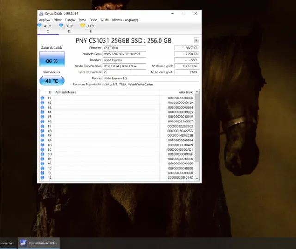The image size is (296, 249).
Task: Click the next disk arrow button
Action: click(196, 40)
